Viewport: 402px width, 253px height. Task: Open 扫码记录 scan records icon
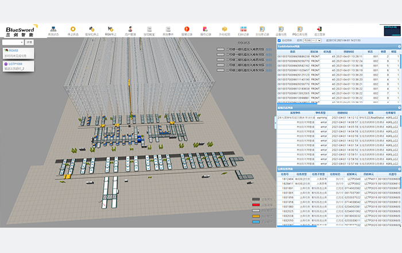(242, 30)
